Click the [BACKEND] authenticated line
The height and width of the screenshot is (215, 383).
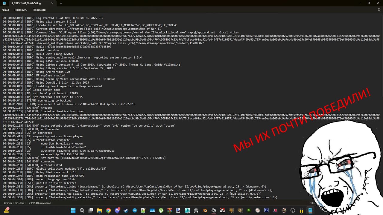coord(32,165)
